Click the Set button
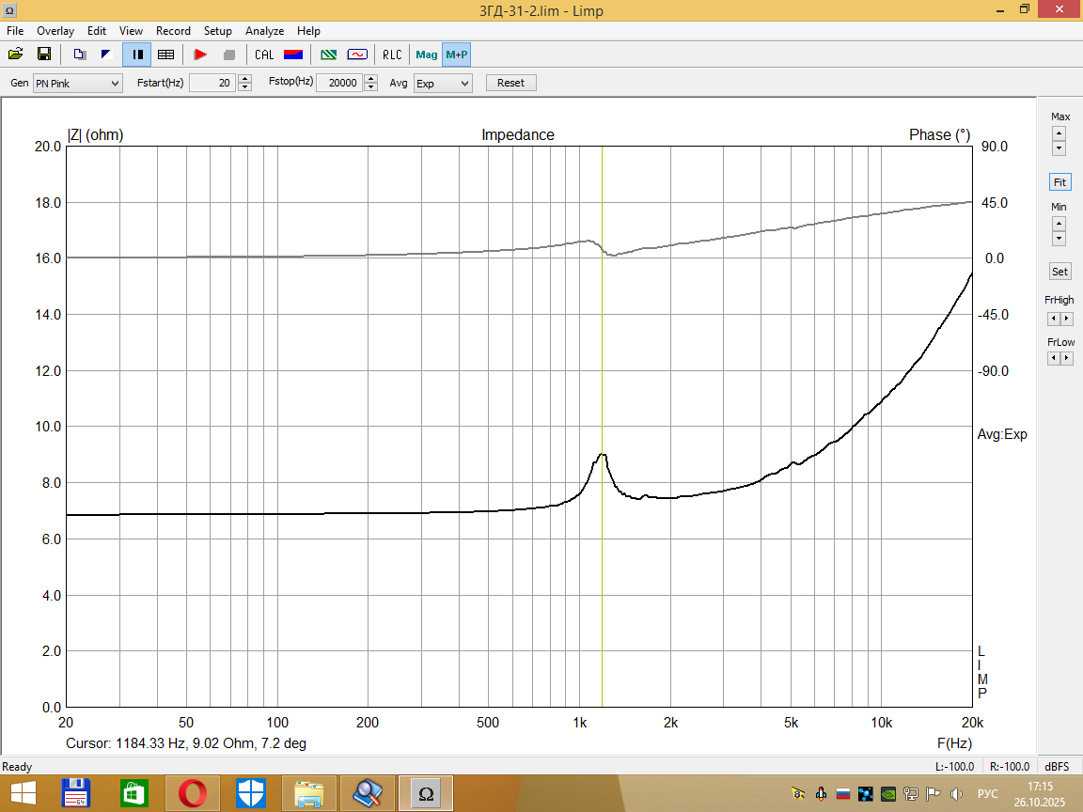 point(1059,272)
